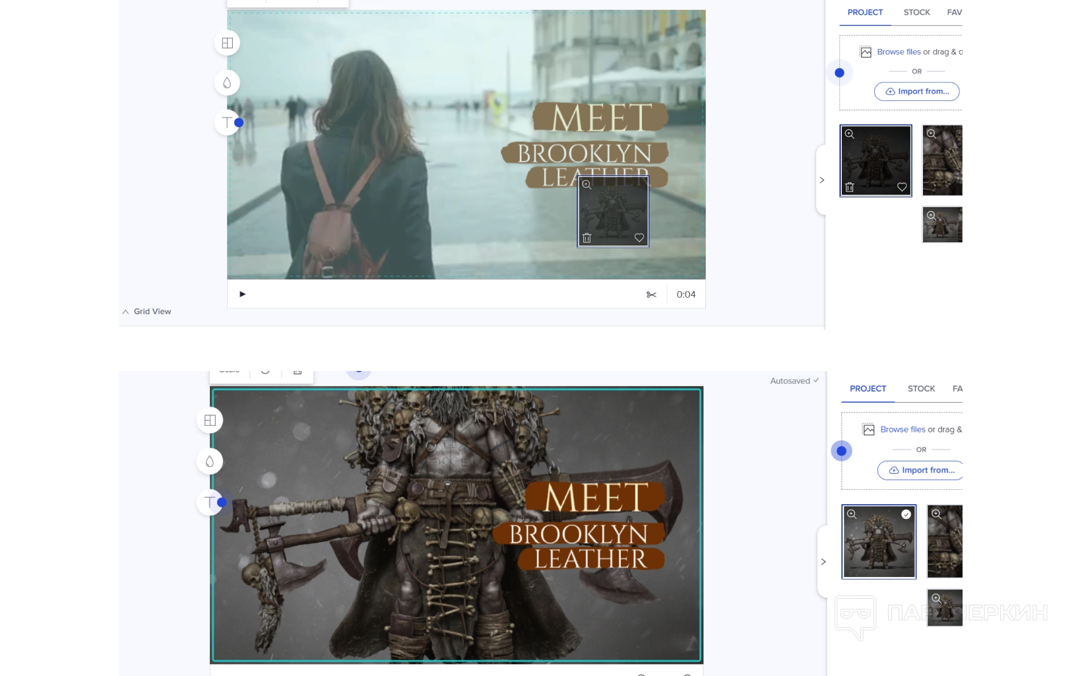This screenshot has width=1082, height=676.
Task: Collapse upper media panel with chevron arrow
Action: pyautogui.click(x=821, y=180)
